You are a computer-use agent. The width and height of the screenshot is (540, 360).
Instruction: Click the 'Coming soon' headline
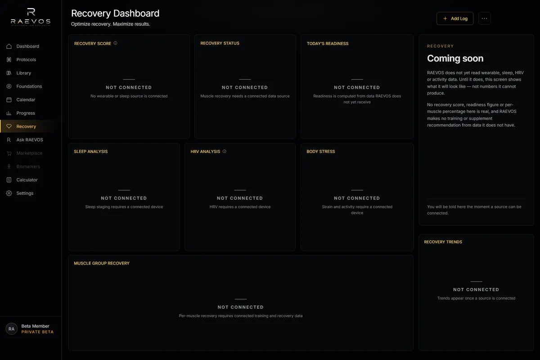click(x=455, y=58)
